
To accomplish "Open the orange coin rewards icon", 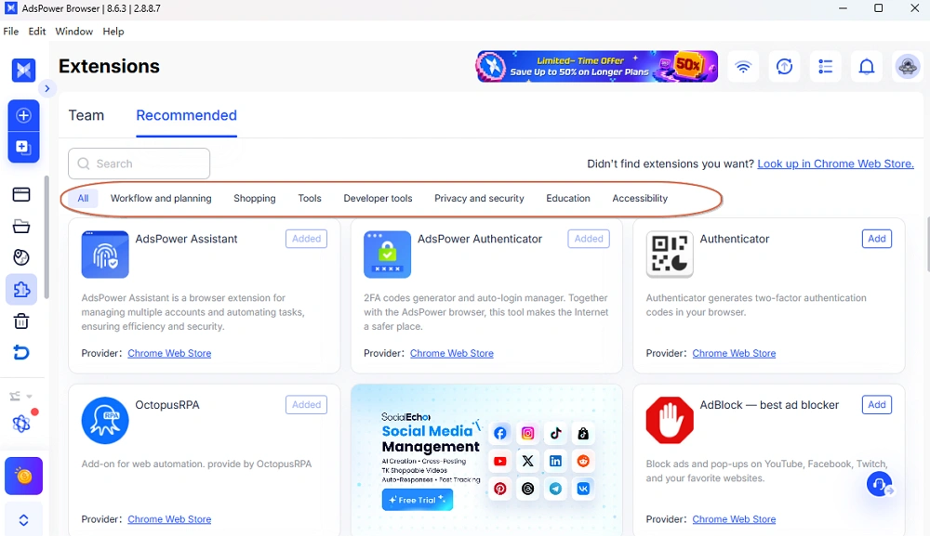I will point(24,476).
